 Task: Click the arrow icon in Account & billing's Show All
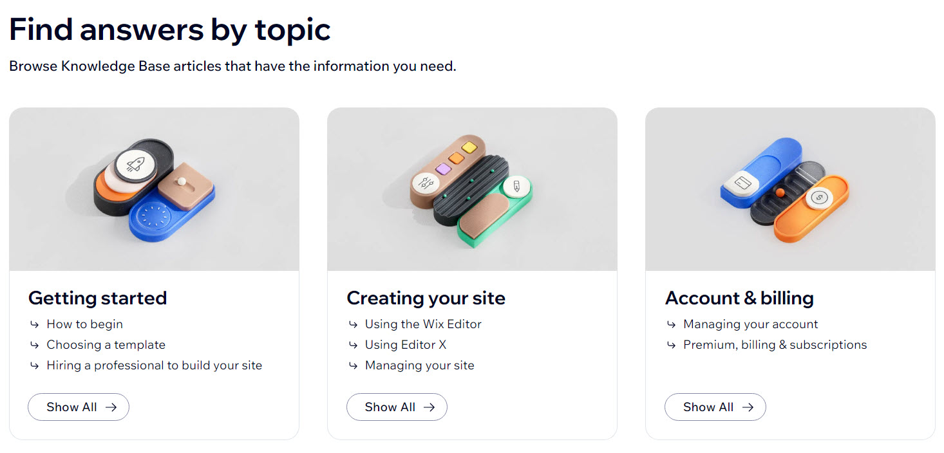tap(748, 407)
